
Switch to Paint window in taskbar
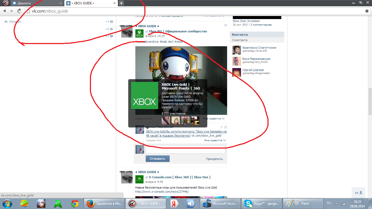pos(303,203)
